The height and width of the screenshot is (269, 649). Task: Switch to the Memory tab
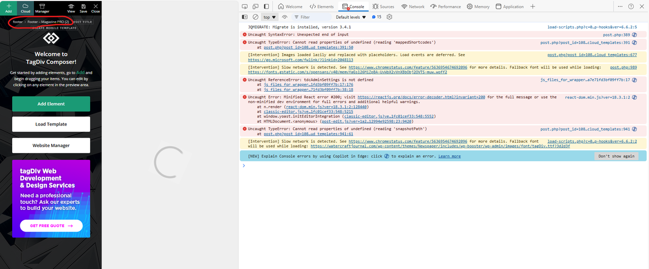coord(478,7)
